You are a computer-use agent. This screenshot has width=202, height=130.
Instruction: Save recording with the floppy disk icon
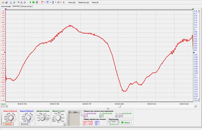[x=6, y=2]
